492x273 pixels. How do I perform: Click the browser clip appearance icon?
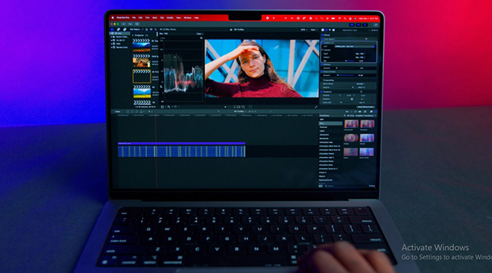point(151,29)
